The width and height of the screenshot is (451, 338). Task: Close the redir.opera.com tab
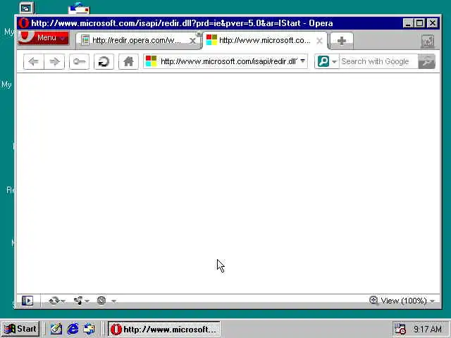tap(192, 41)
